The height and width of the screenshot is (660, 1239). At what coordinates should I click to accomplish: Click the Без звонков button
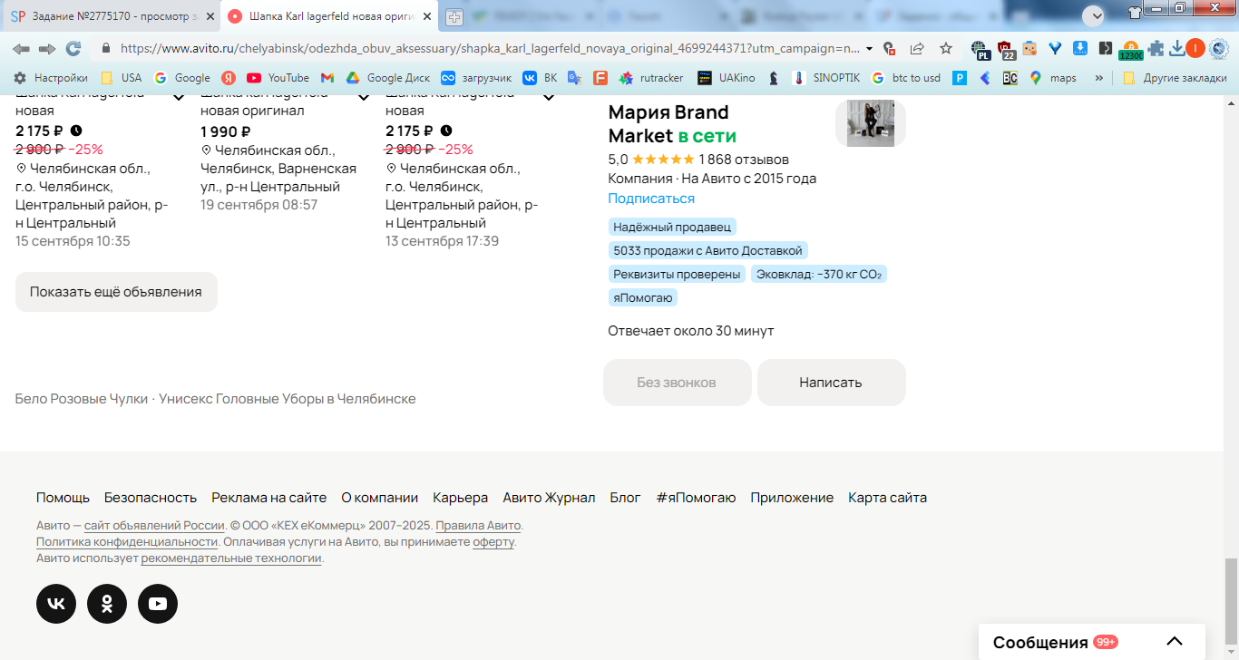click(677, 383)
